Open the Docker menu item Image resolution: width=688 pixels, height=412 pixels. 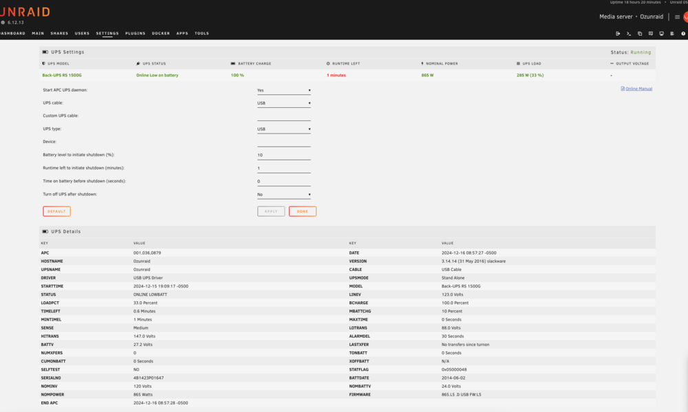160,33
